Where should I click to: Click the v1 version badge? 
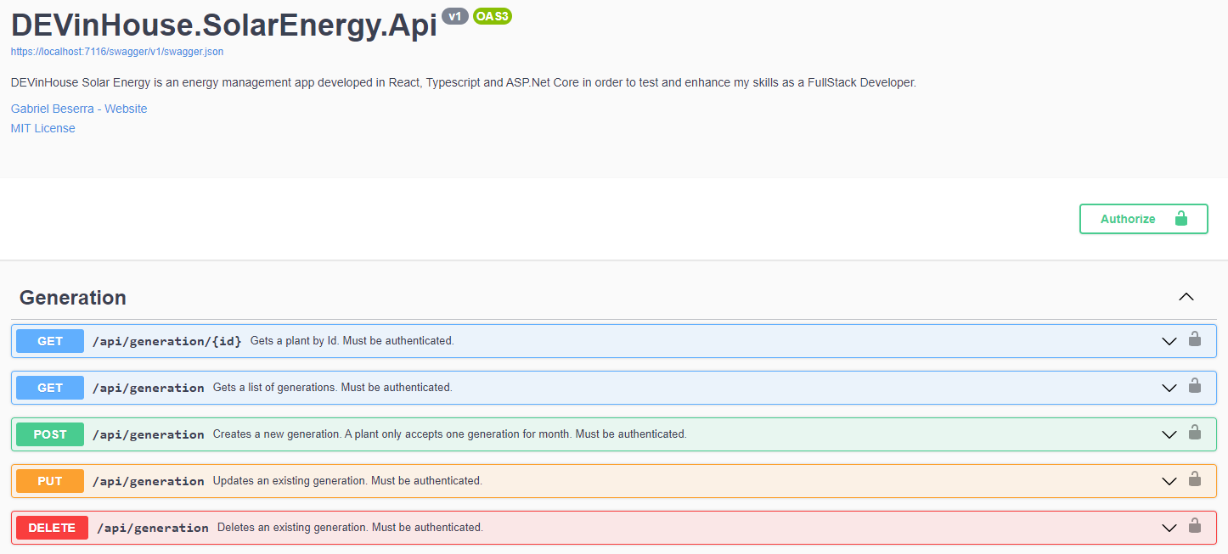coord(455,15)
